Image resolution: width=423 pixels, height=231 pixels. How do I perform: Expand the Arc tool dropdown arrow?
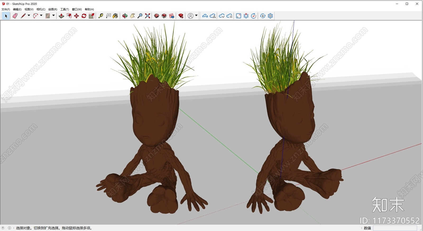click(x=41, y=16)
